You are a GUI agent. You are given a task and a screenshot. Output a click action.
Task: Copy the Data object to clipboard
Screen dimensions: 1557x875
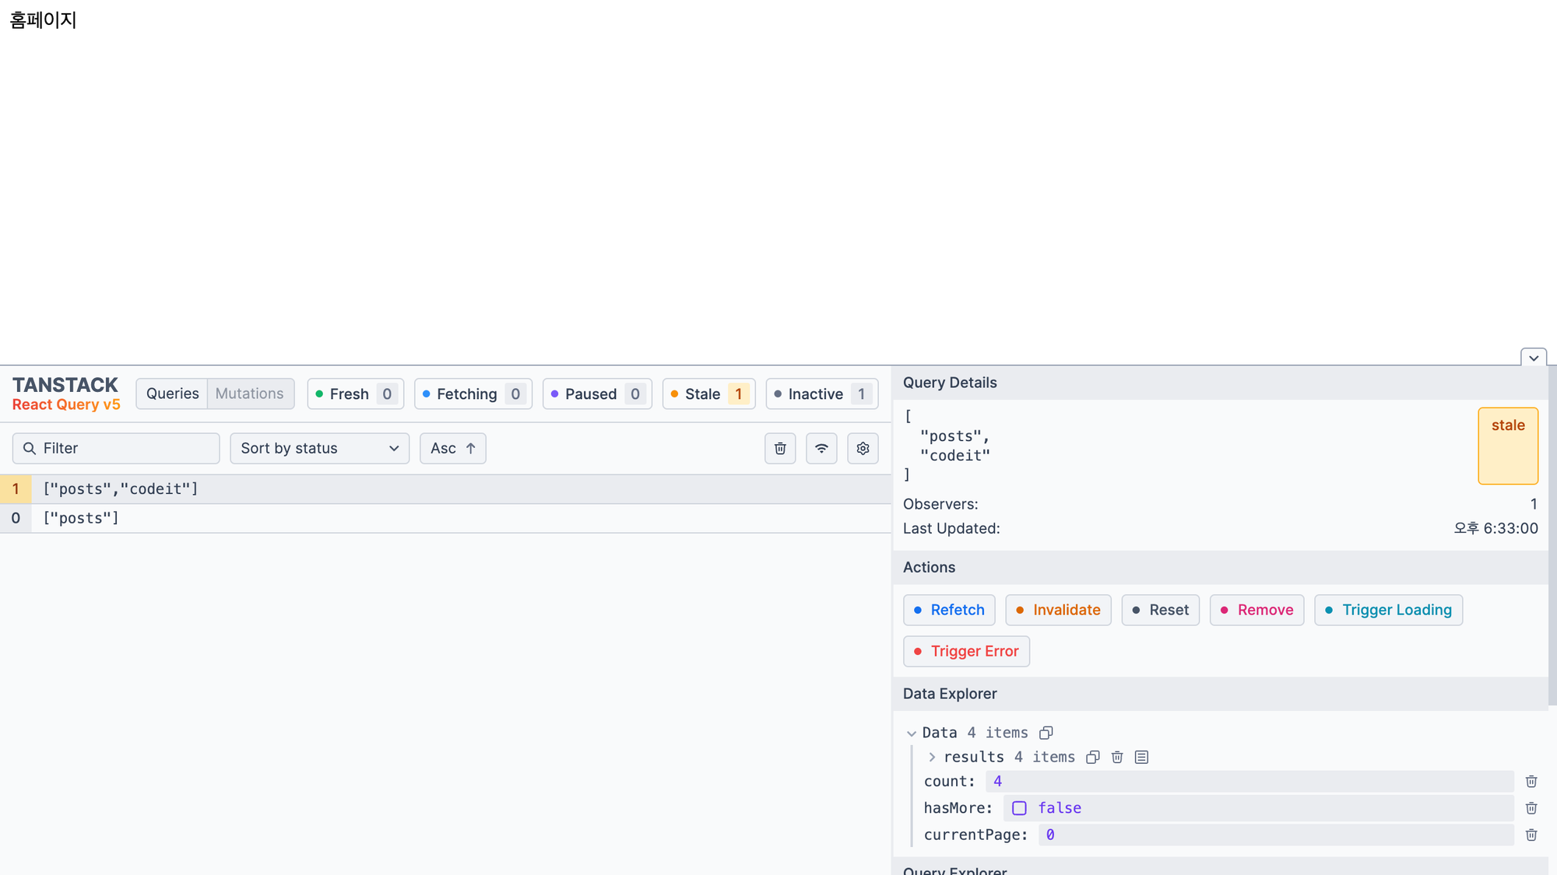[1046, 733]
